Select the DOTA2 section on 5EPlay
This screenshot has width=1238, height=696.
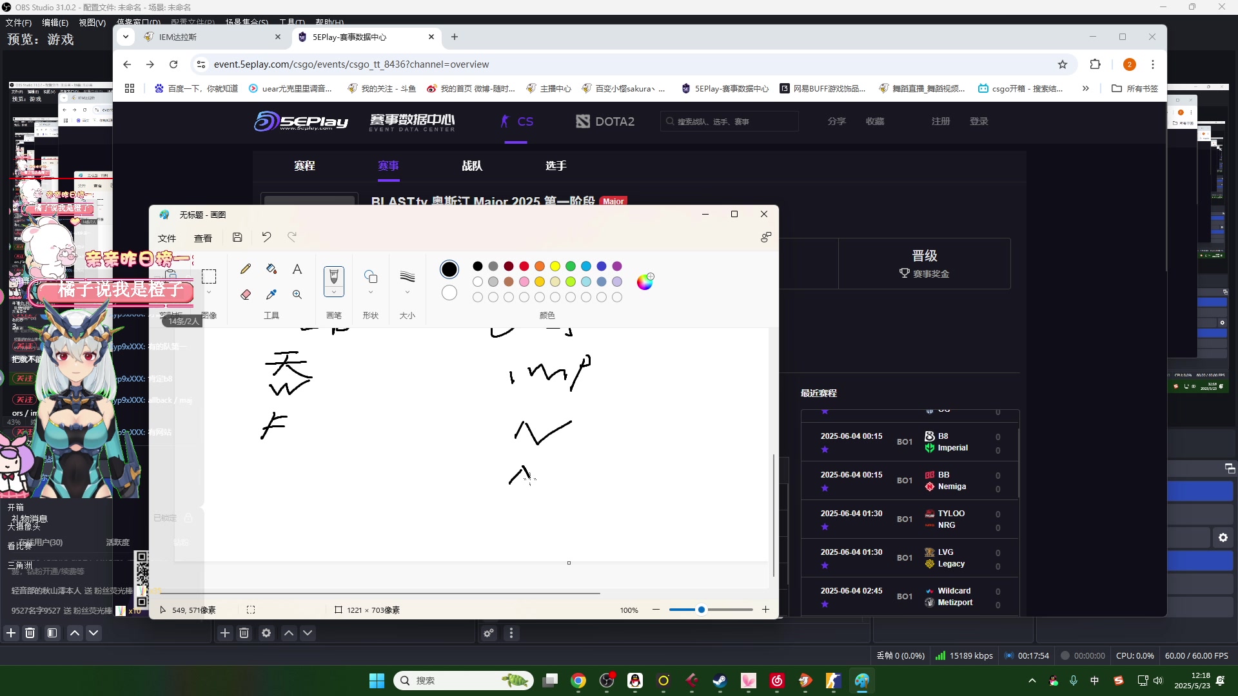605,121
